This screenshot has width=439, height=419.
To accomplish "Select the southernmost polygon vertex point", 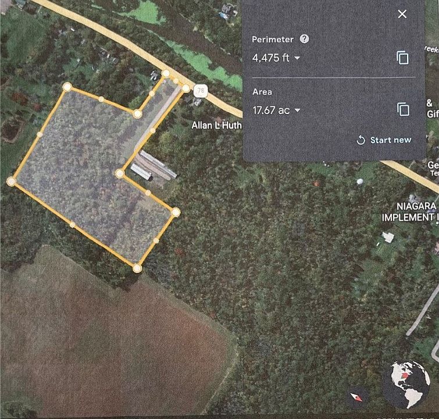I will (137, 268).
